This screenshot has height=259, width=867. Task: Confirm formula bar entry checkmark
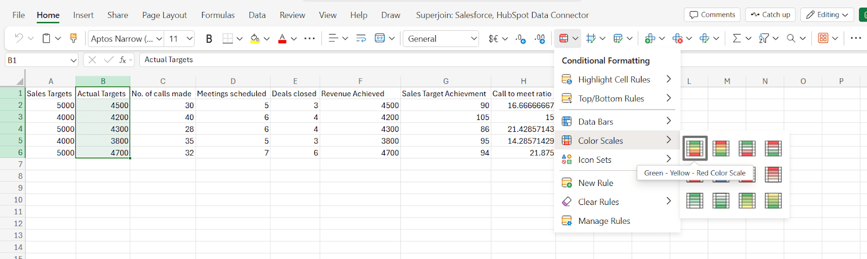[x=108, y=60]
